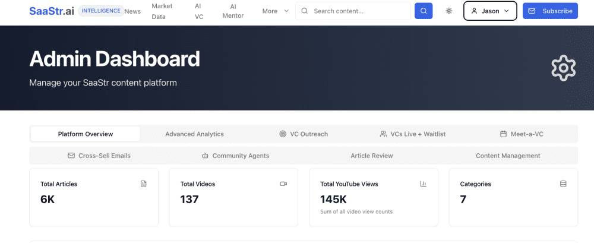This screenshot has height=243, width=594.
Task: Focus the Search content field
Action: point(353,11)
